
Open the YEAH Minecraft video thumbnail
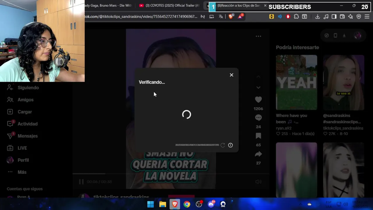(296, 82)
